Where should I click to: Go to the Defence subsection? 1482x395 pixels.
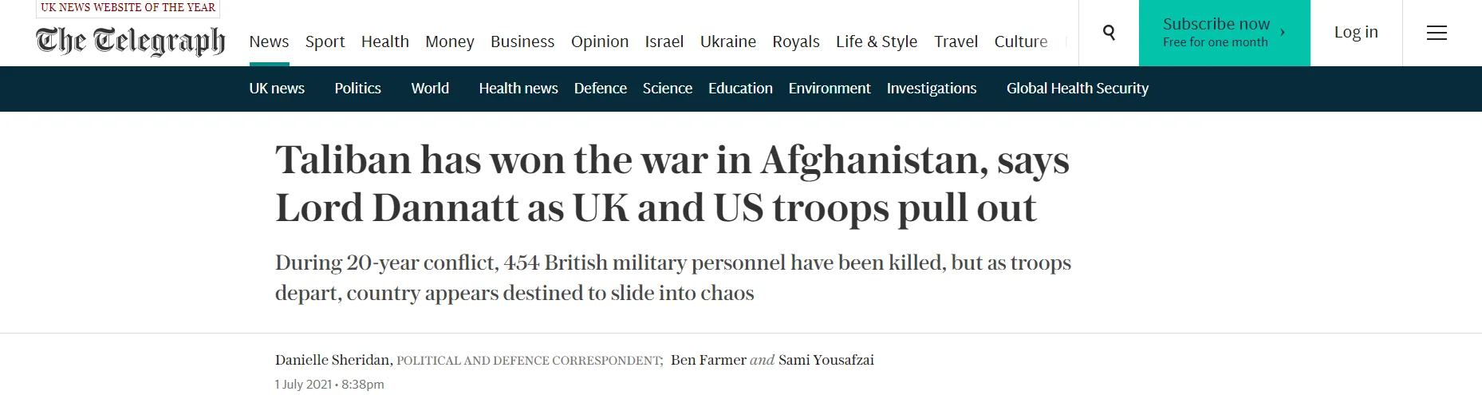pos(600,89)
